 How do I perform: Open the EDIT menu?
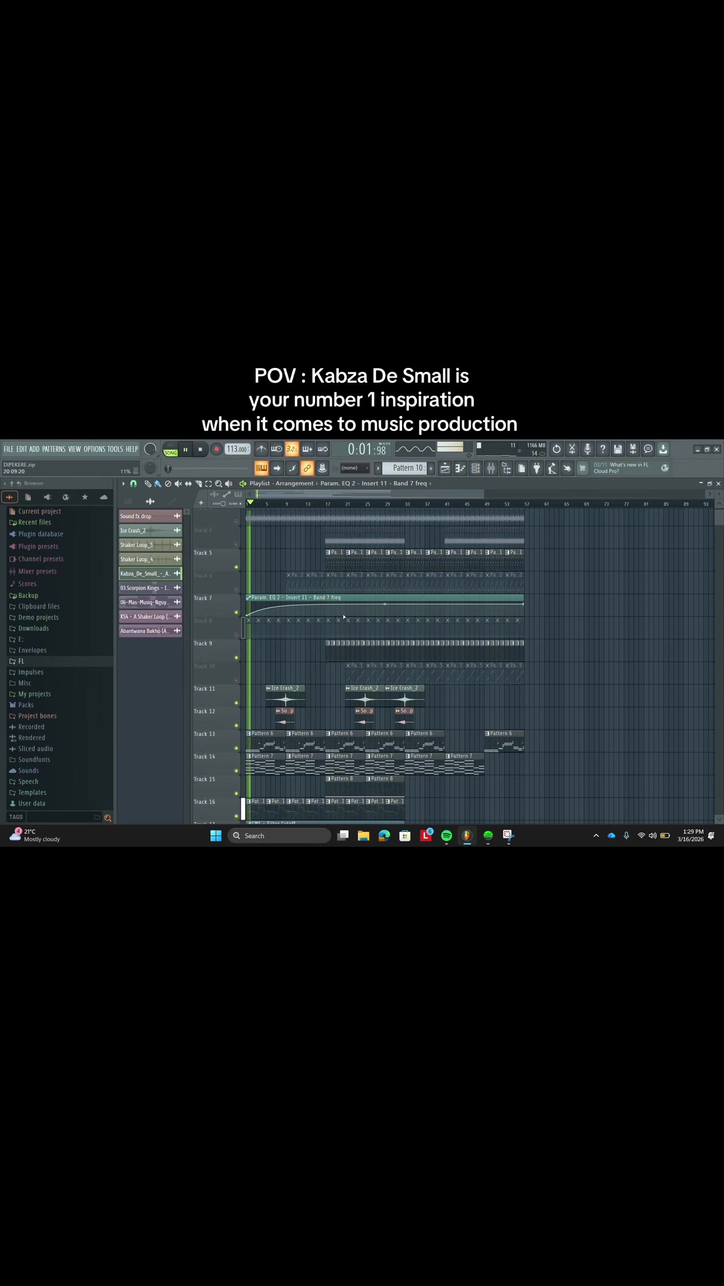[x=21, y=449]
